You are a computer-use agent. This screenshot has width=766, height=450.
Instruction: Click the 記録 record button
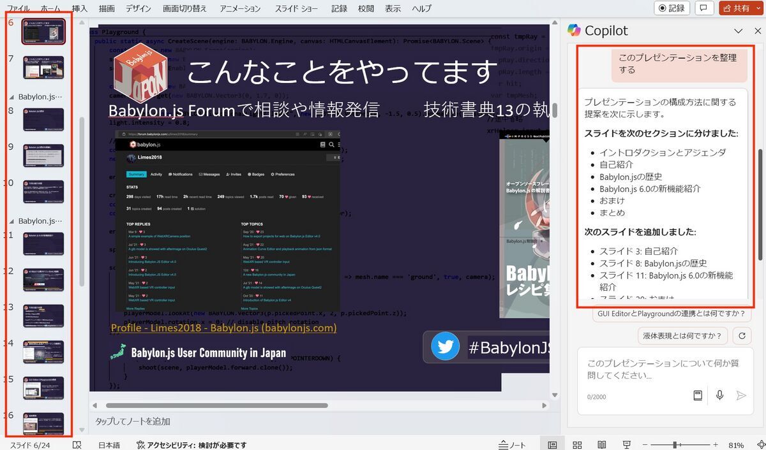coord(672,8)
